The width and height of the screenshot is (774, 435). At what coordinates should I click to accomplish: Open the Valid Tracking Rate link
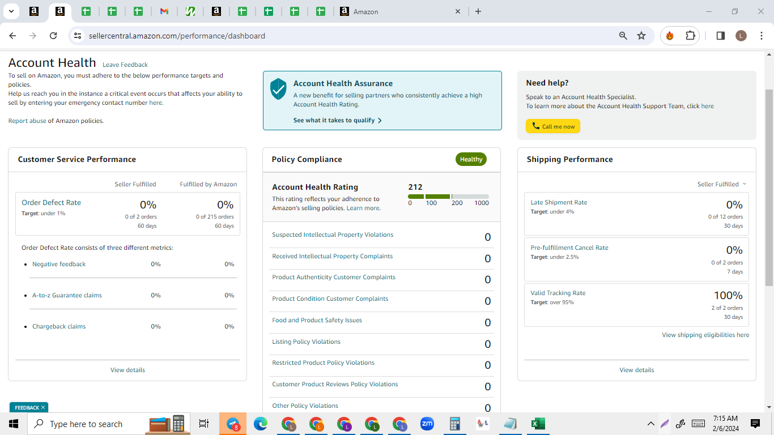tap(558, 293)
